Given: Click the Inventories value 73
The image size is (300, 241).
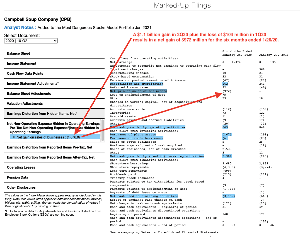Looking at the screenshot, I should 224,113.
